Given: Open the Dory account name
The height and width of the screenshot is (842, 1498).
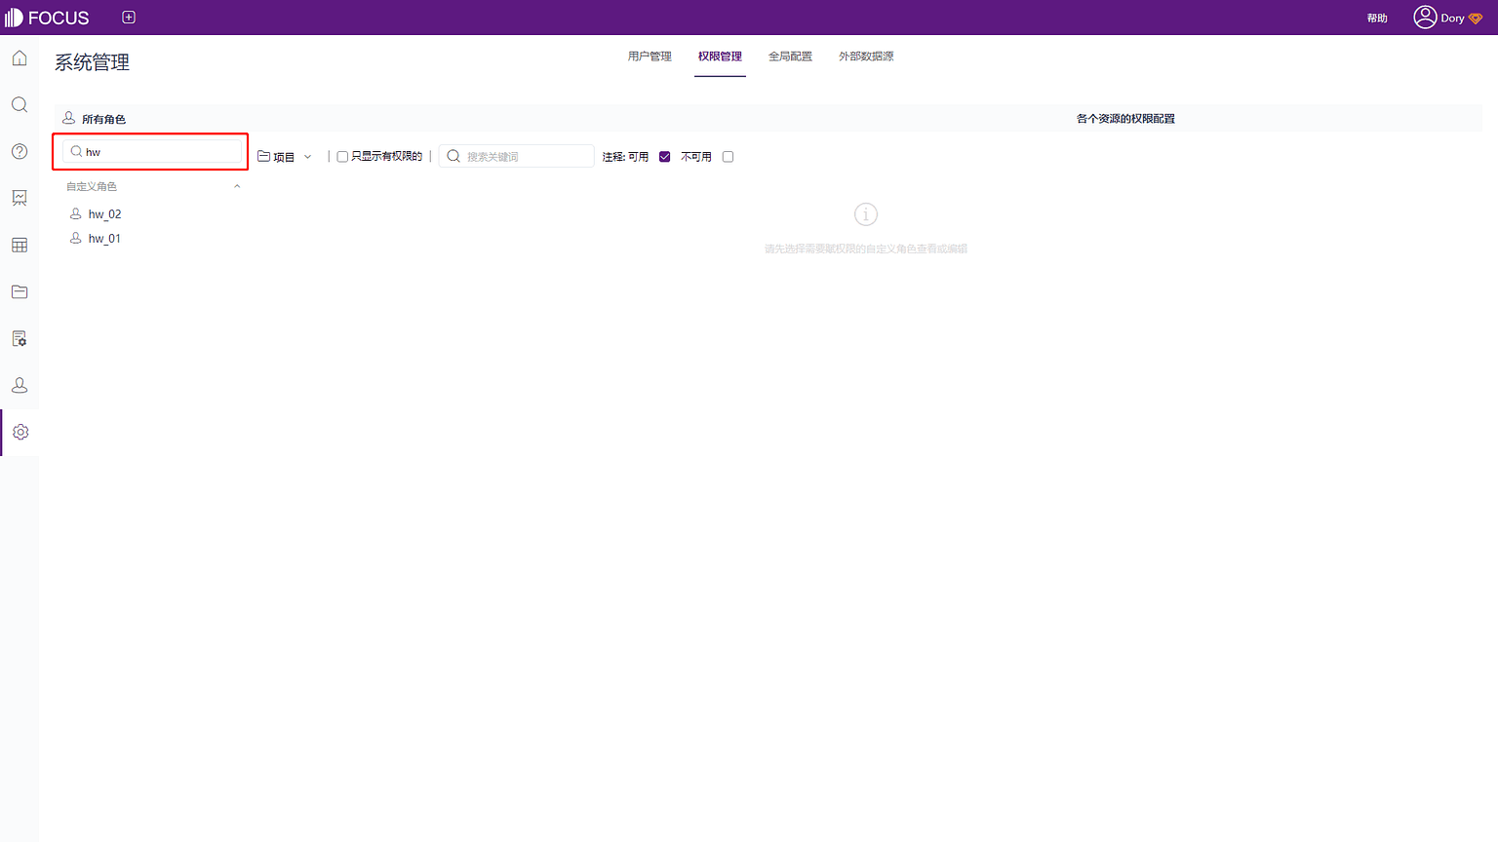Looking at the screenshot, I should (x=1452, y=19).
